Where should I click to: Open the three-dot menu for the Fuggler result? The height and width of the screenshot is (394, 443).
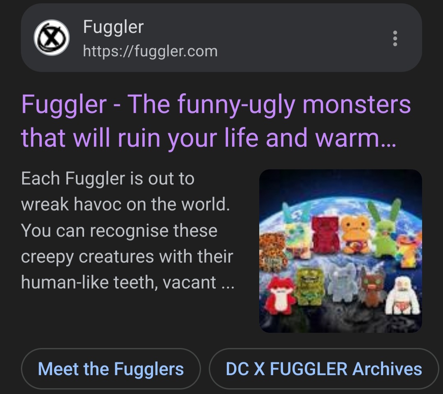(395, 38)
